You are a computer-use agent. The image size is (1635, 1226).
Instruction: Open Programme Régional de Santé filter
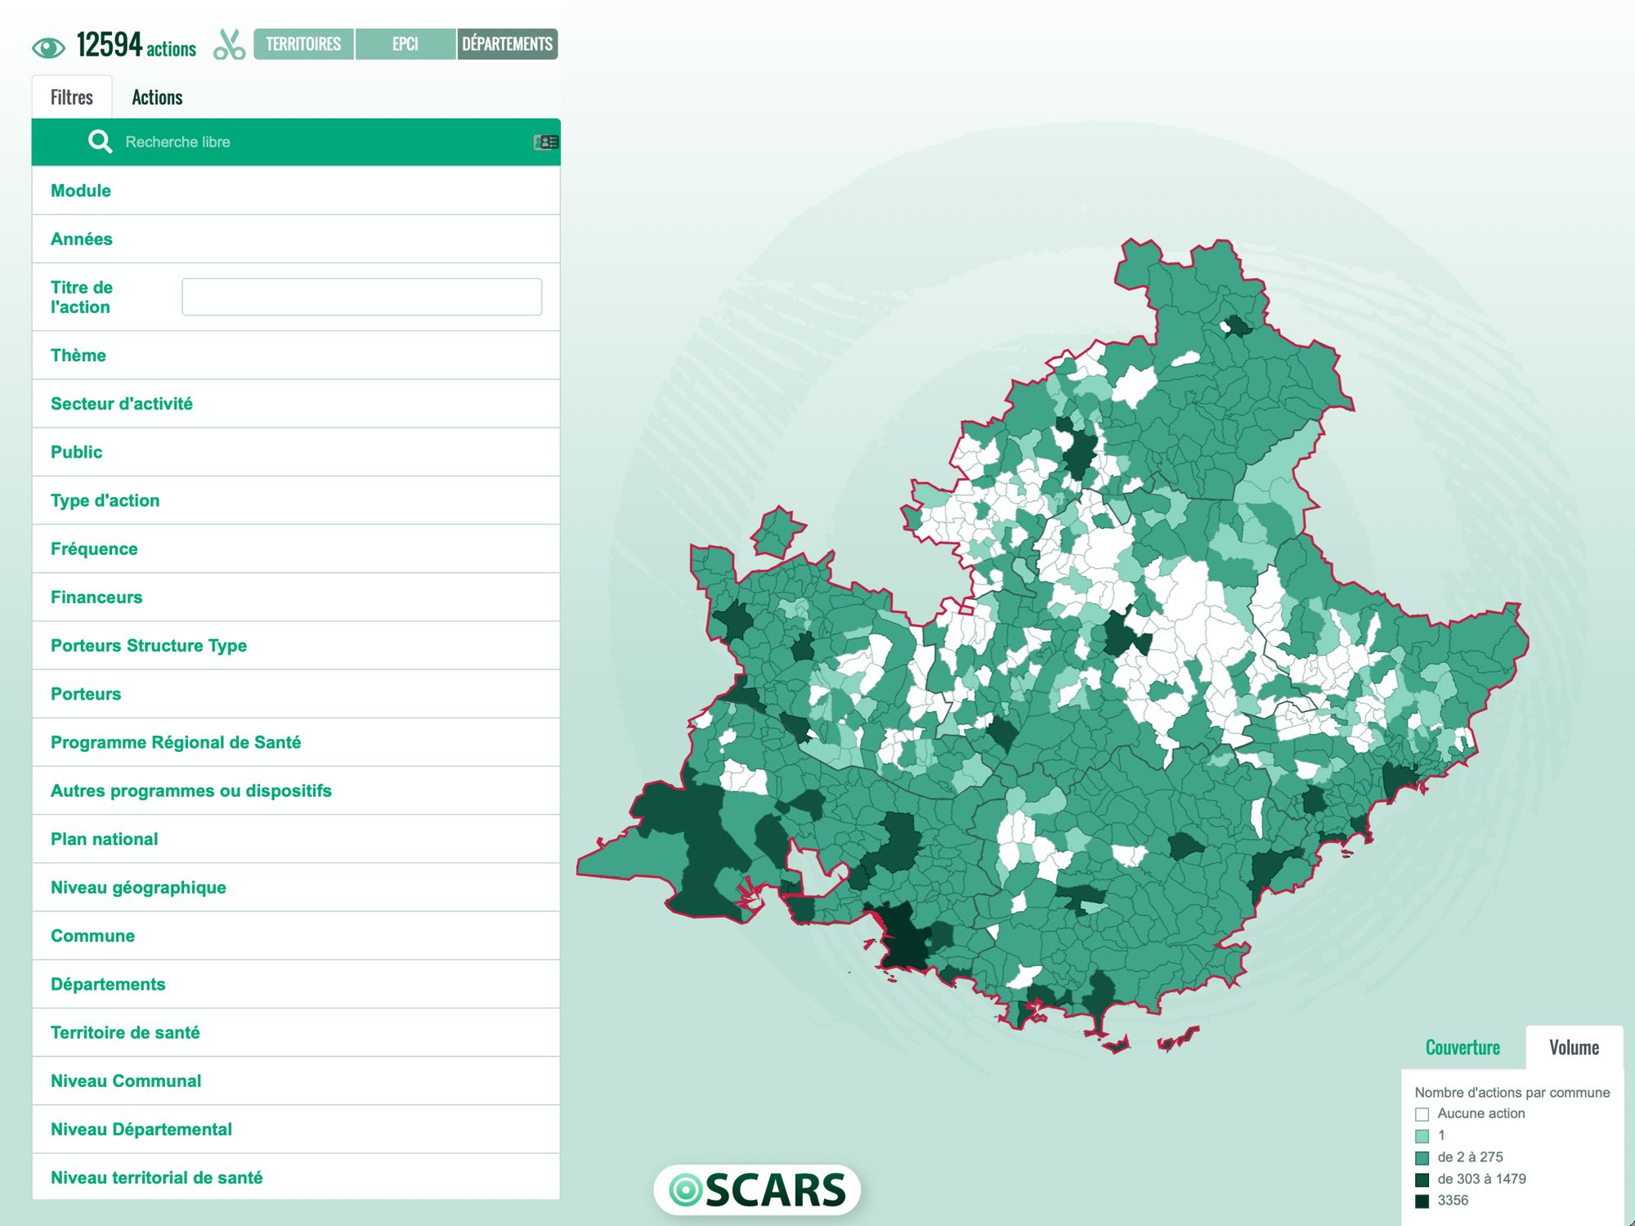(x=176, y=742)
